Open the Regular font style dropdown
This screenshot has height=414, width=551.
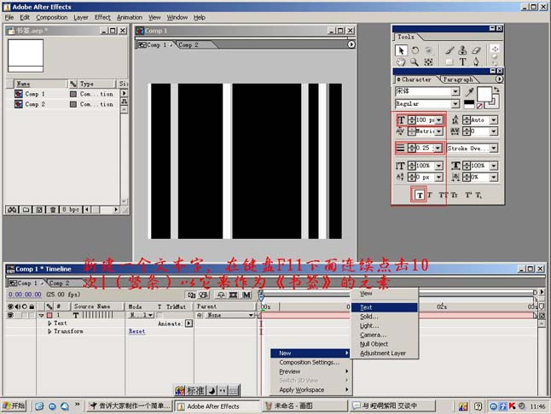(x=455, y=104)
